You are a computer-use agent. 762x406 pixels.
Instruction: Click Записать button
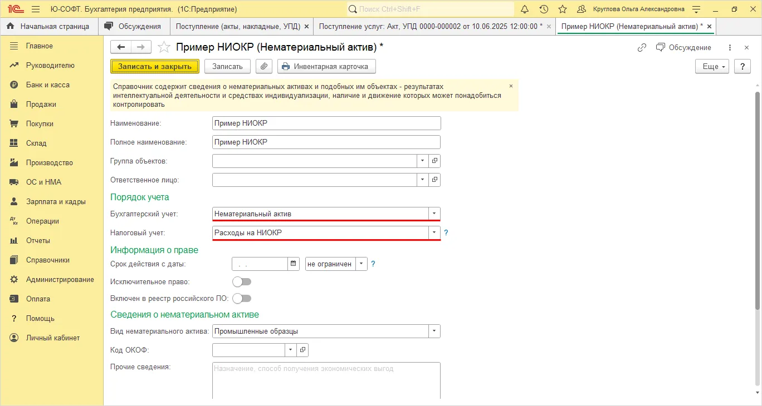pyautogui.click(x=227, y=66)
